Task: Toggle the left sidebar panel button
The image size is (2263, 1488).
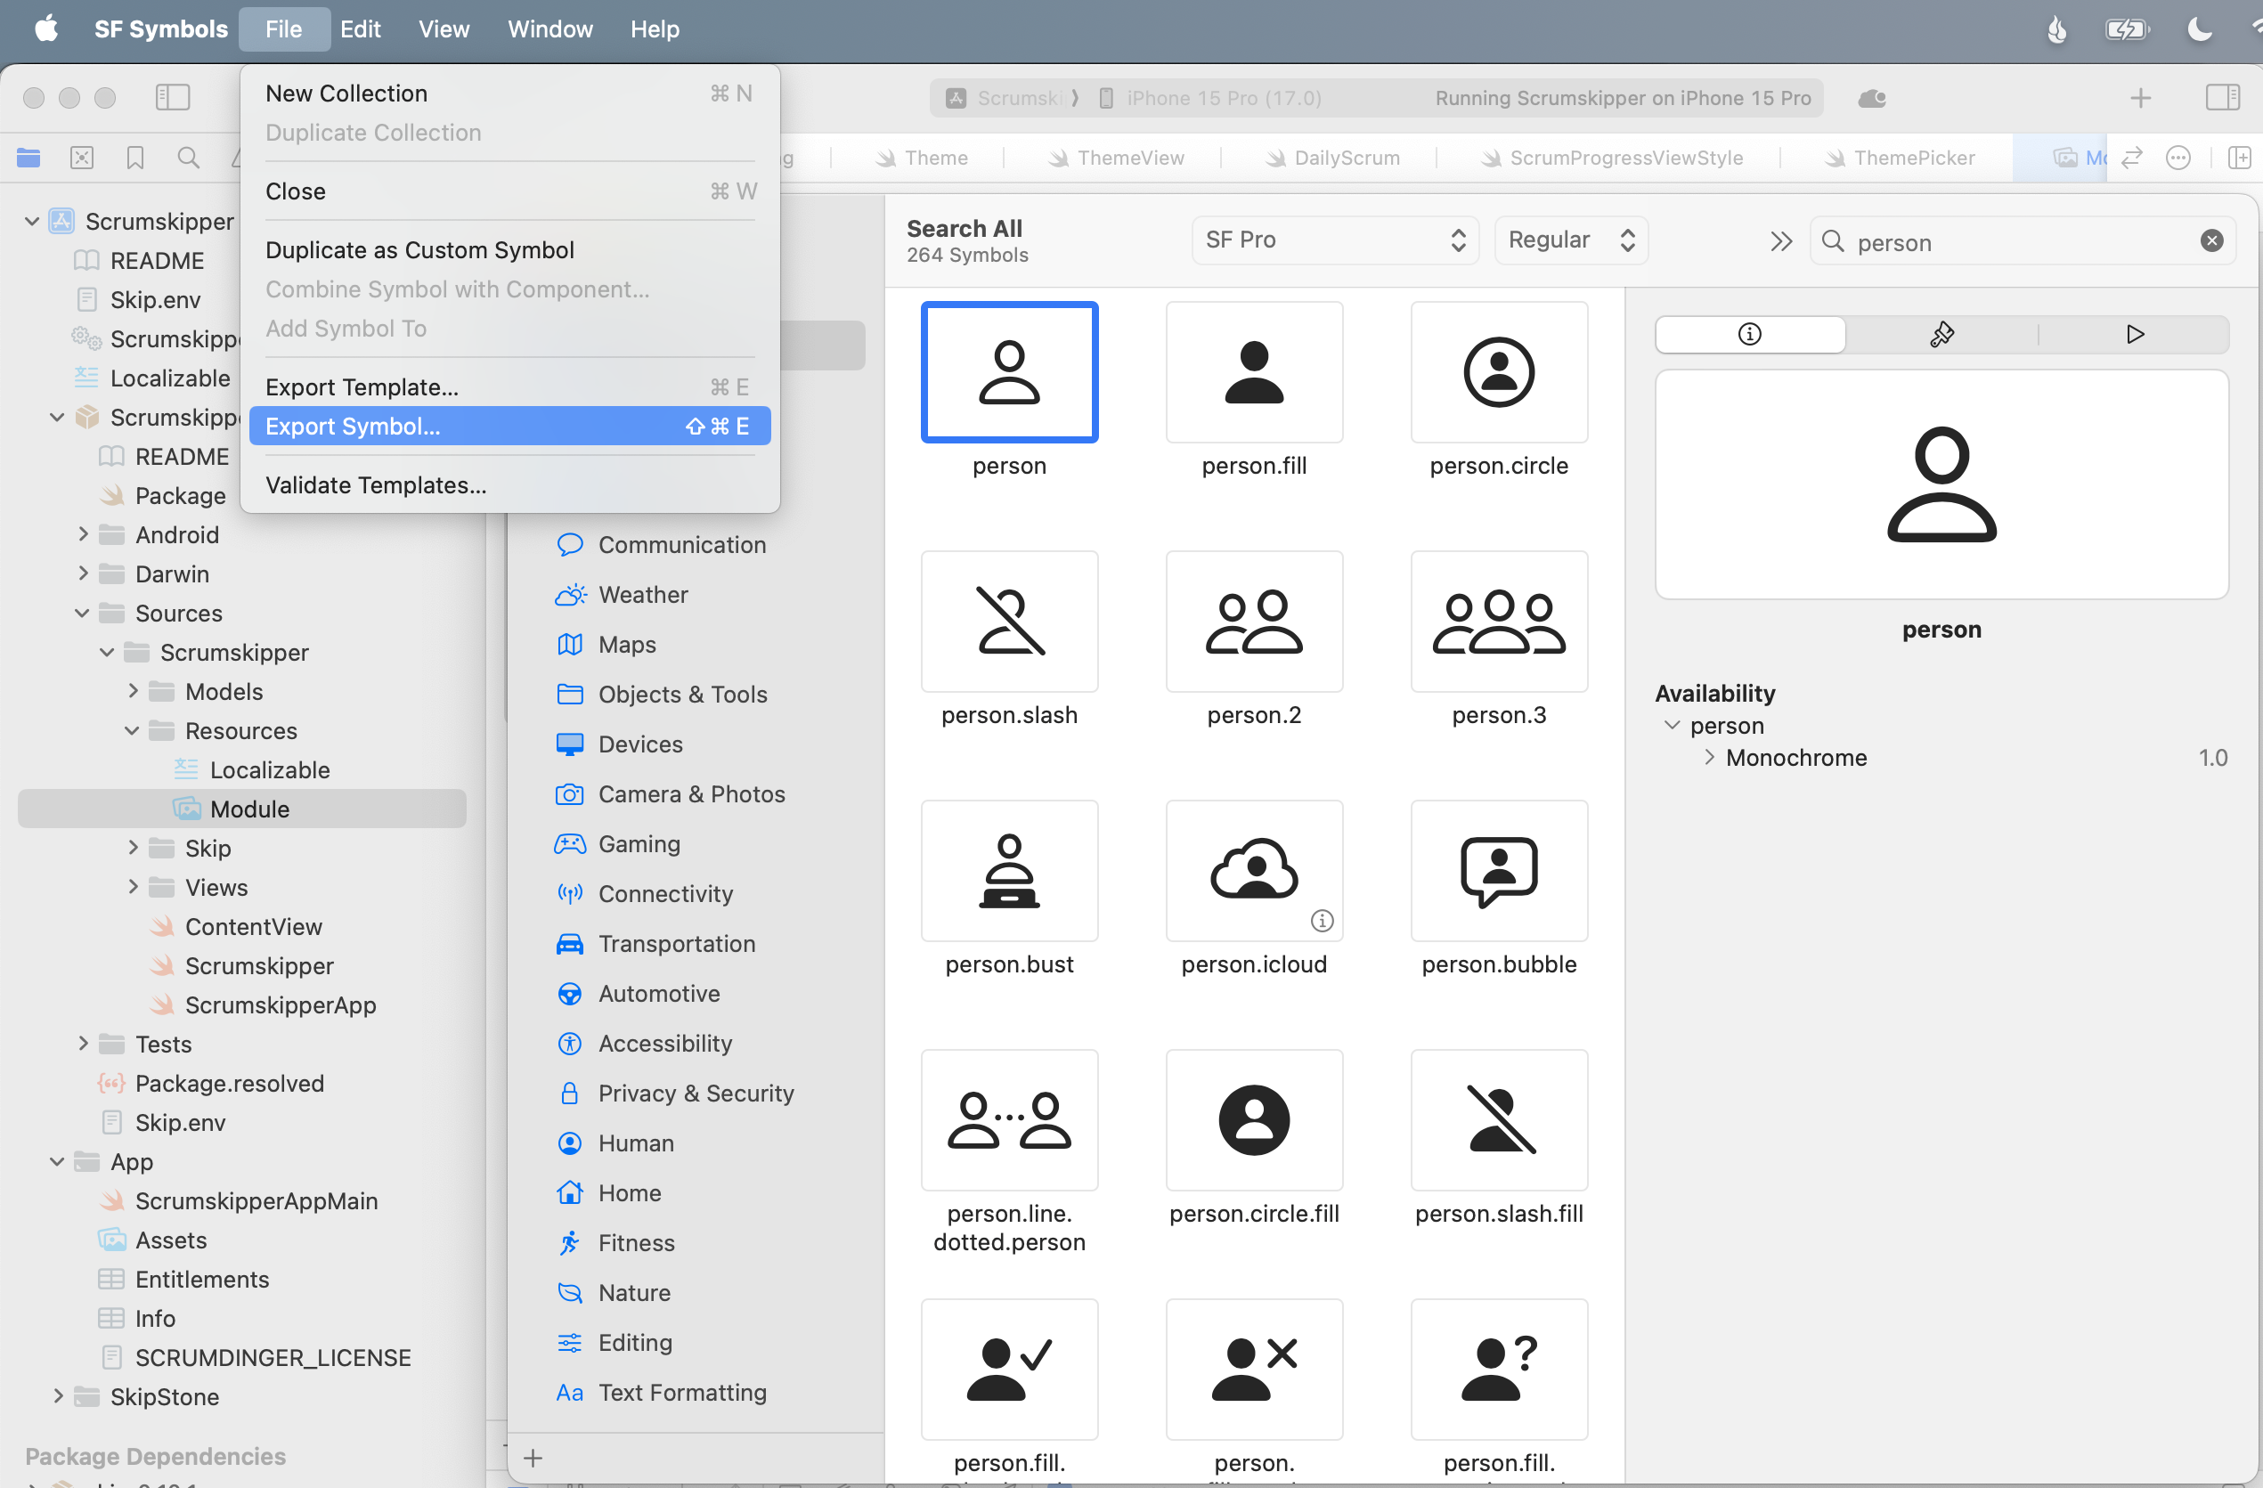Action: 172,97
